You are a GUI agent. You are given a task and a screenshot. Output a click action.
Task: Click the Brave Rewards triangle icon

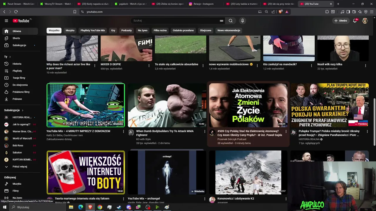(x=287, y=12)
